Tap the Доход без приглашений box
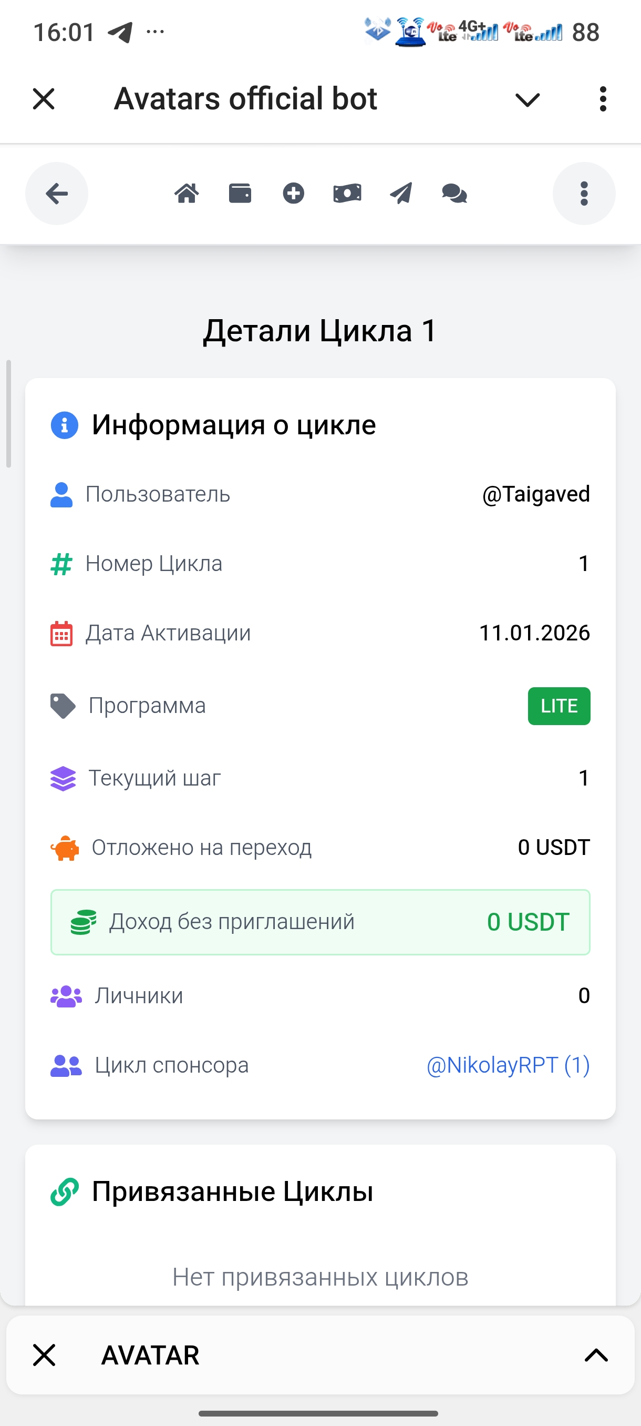Image resolution: width=641 pixels, height=1426 pixels. (x=320, y=922)
